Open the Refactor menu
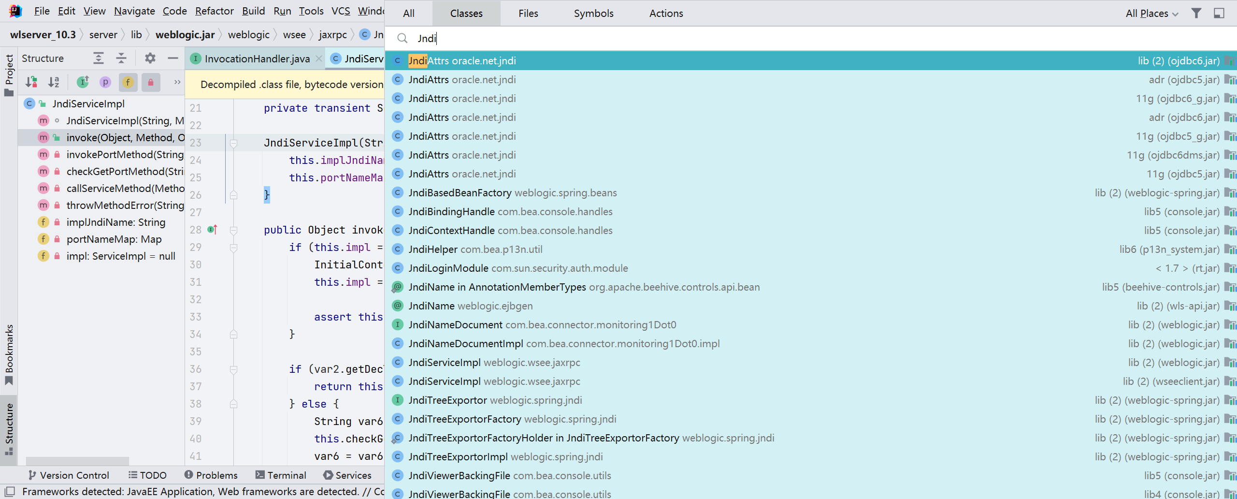 (214, 11)
